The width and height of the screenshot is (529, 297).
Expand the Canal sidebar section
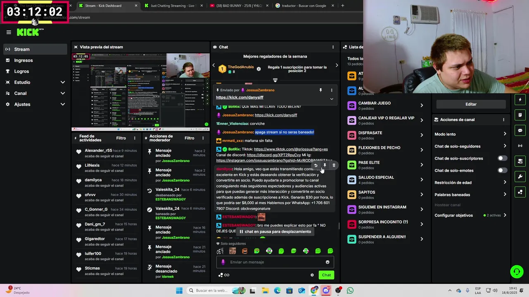35,93
